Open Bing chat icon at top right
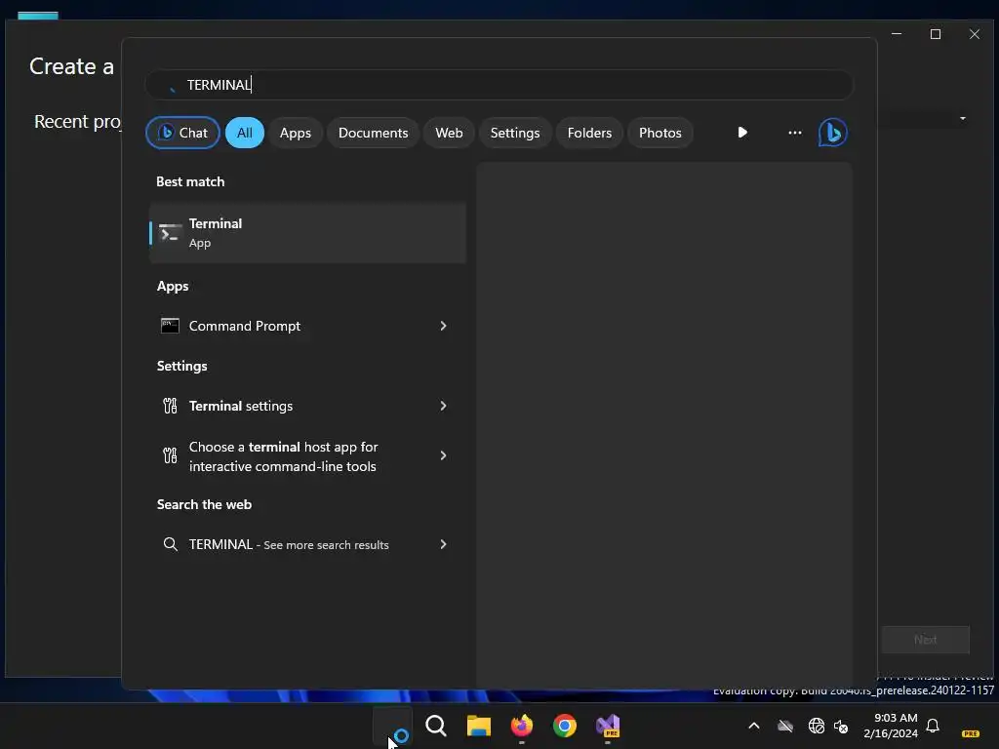This screenshot has width=999, height=749. (832, 133)
